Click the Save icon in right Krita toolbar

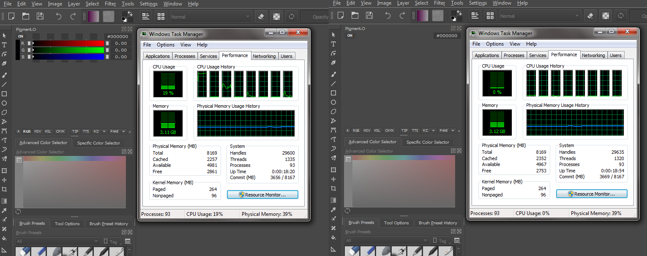tap(369, 16)
